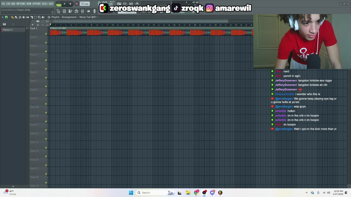Toggle the 3-2-1 countdown before recording

[x=125, y=4]
